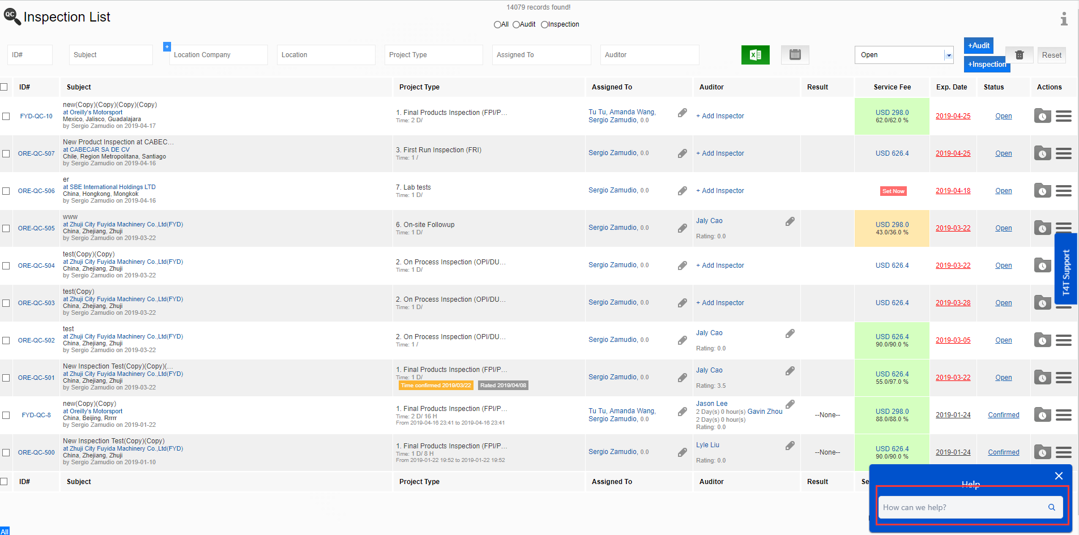The height and width of the screenshot is (535, 1079).
Task: Open folder icon for ORE-QC-506
Action: pyautogui.click(x=1042, y=191)
